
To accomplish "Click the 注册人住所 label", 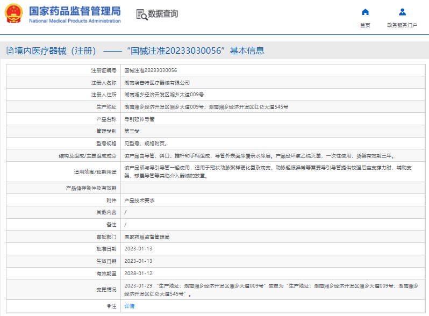I will [104, 95].
